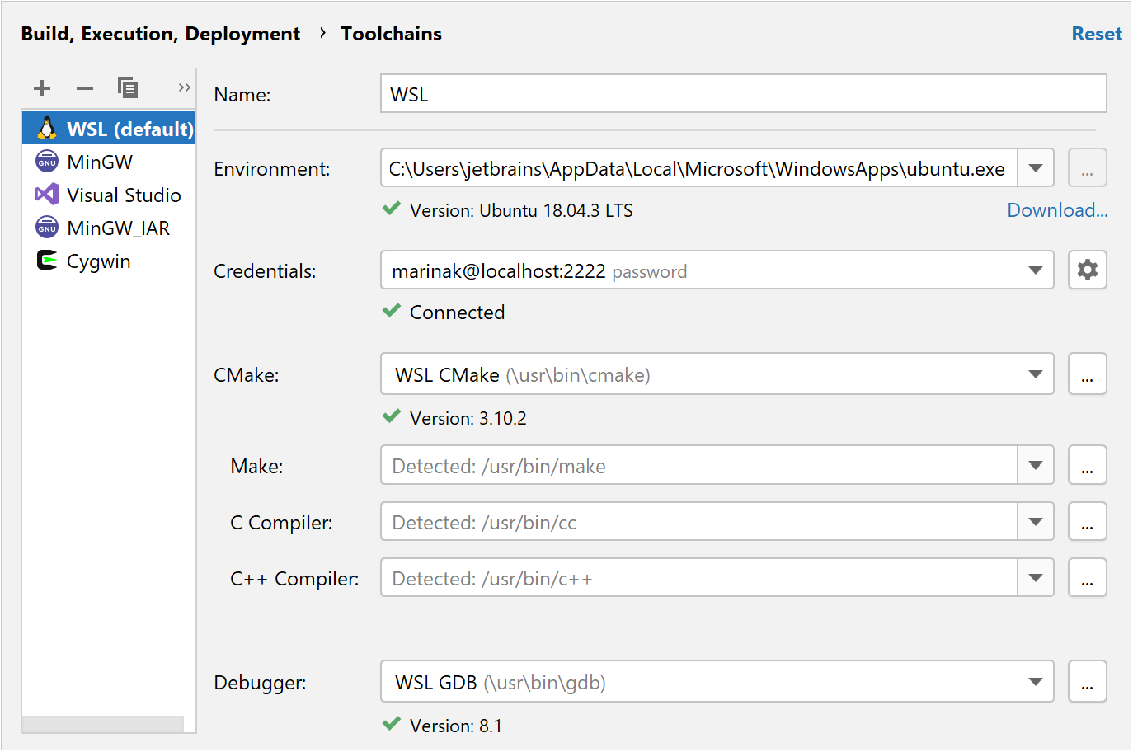Image resolution: width=1133 pixels, height=752 pixels.
Task: Show more toolbar actions via double chevron
Action: tap(184, 87)
